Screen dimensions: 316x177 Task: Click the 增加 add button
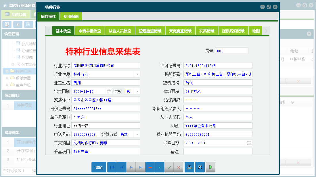coord(99,167)
